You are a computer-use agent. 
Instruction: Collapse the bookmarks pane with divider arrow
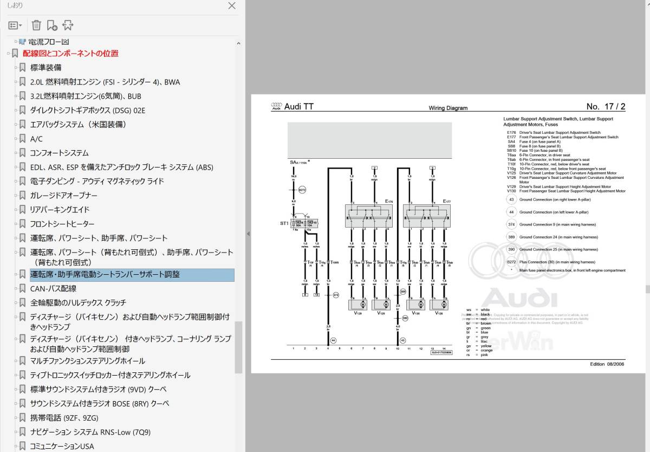click(x=248, y=234)
